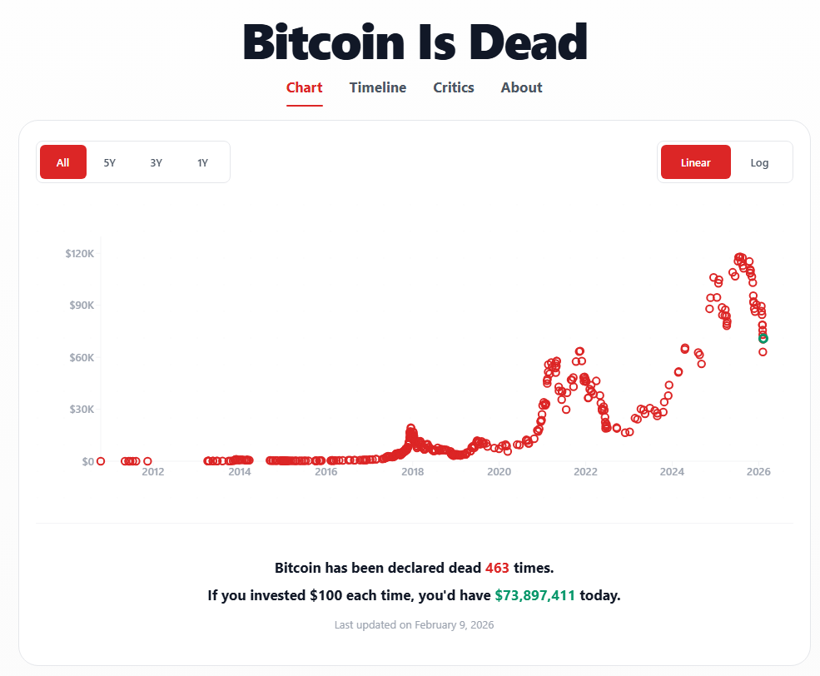The height and width of the screenshot is (676, 820).
Task: Switch to the Timeline tab
Action: click(x=378, y=87)
